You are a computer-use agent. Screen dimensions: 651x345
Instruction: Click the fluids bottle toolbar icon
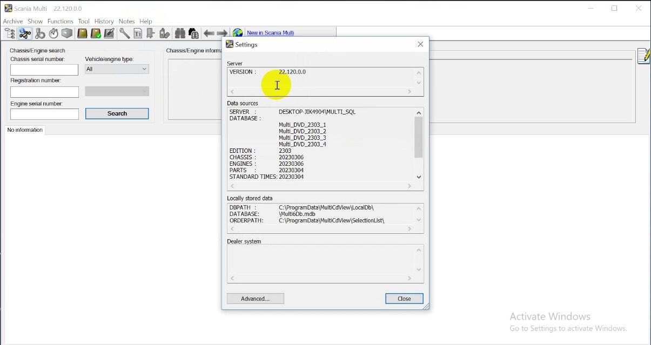pyautogui.click(x=165, y=33)
